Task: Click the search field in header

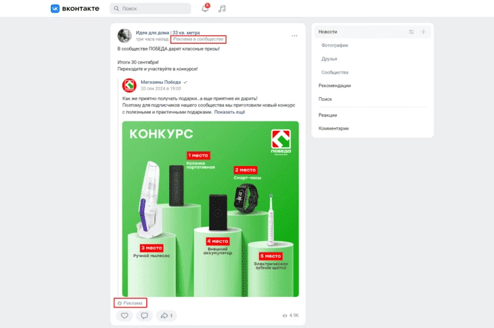Action: click(150, 9)
